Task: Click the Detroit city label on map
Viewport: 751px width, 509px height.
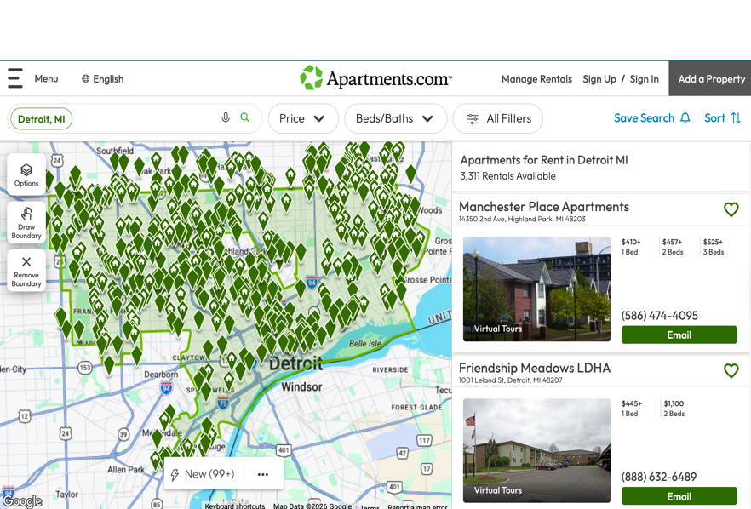Action: [296, 363]
